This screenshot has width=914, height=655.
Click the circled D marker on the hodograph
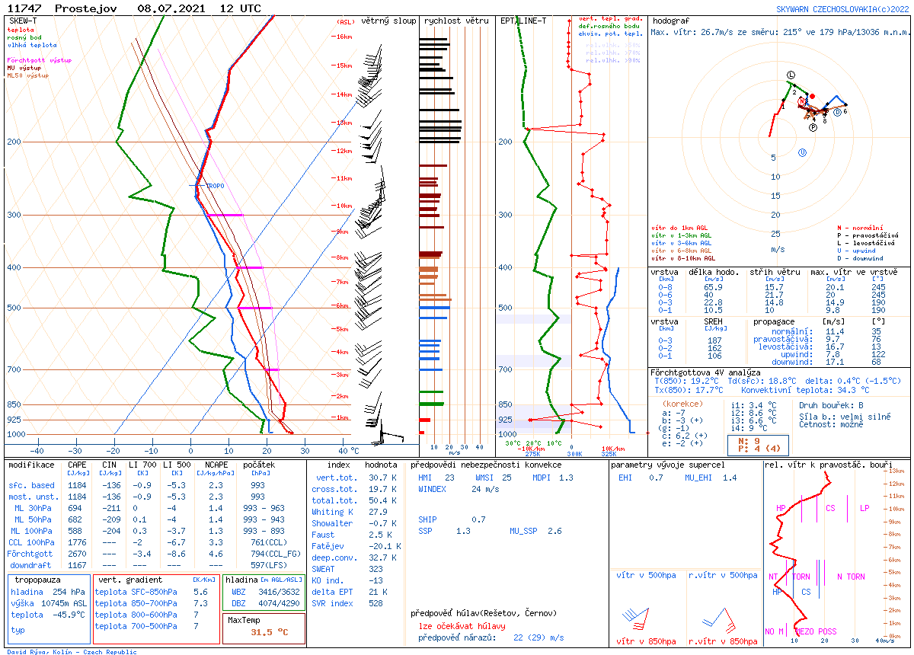838,113
